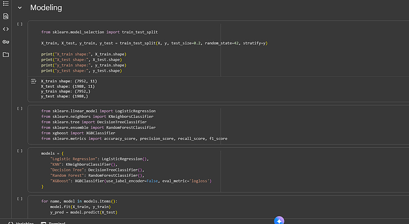Open the Gemini sparkle assistant button
The image size is (409, 224).
pyautogui.click(x=279, y=221)
